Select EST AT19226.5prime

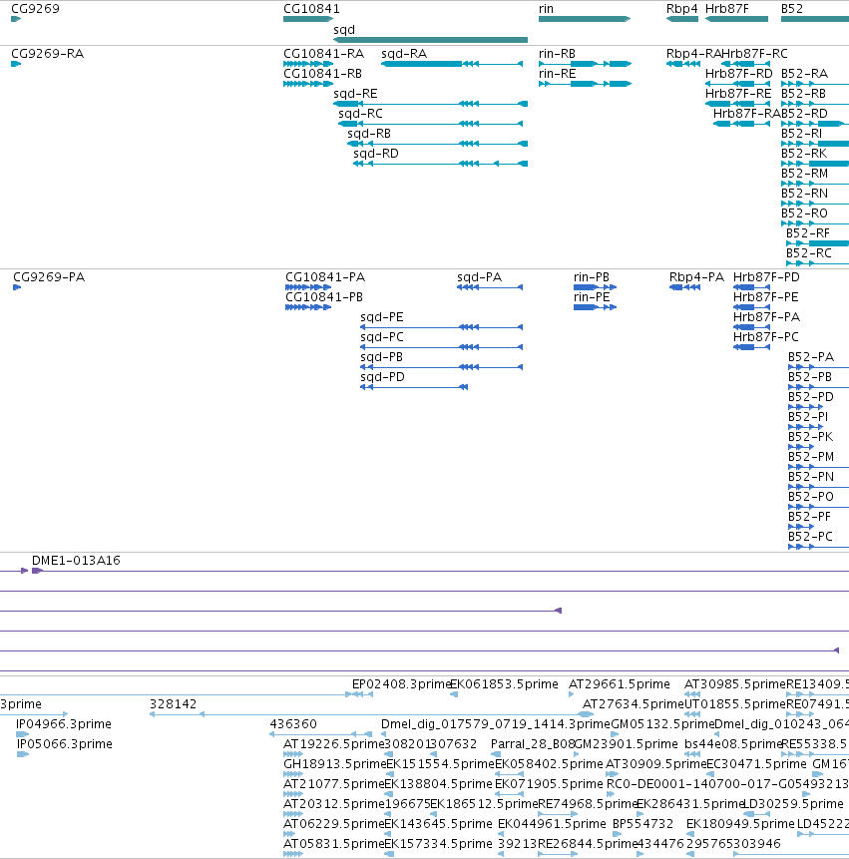point(293,754)
